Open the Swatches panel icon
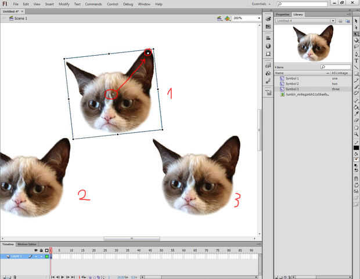Image resolution: width=360 pixels, height=279 pixels. pos(268,27)
